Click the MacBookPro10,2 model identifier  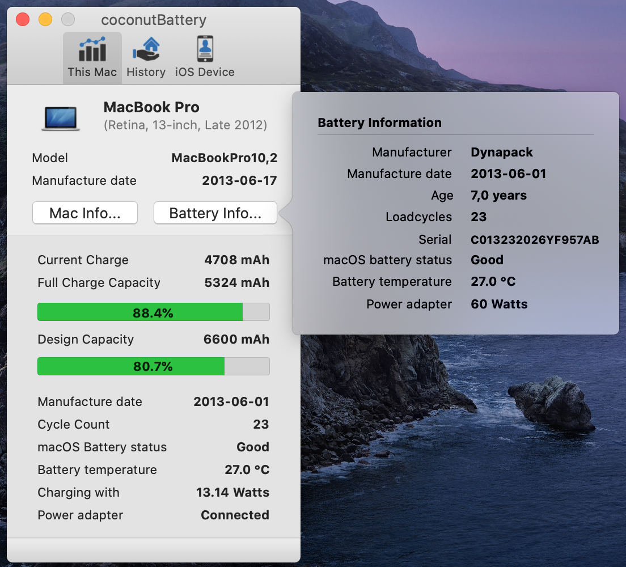pos(224,158)
